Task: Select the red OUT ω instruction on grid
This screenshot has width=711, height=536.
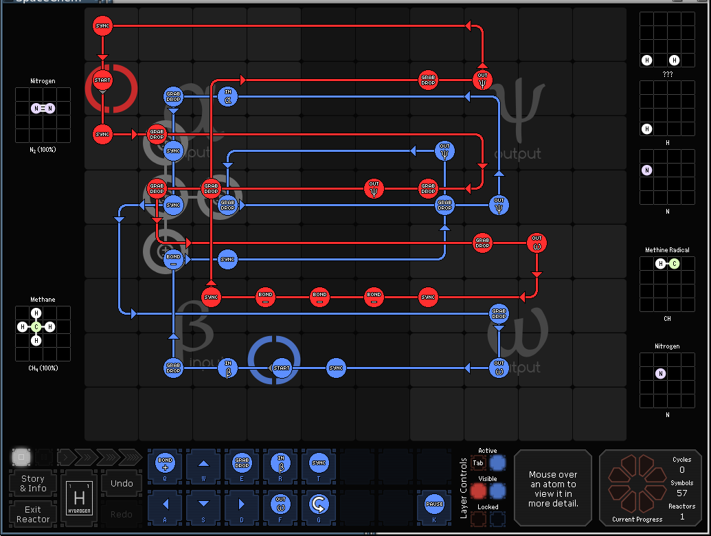Action: click(x=537, y=243)
